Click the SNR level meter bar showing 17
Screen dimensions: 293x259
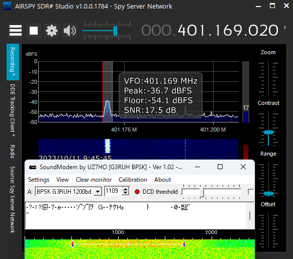click(x=246, y=92)
